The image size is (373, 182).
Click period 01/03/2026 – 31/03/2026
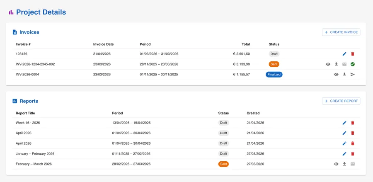click(x=159, y=54)
